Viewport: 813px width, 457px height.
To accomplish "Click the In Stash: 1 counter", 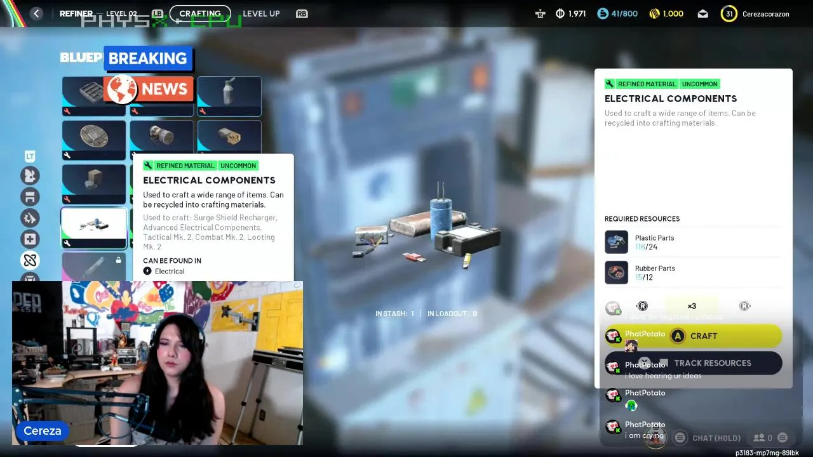I will (394, 314).
